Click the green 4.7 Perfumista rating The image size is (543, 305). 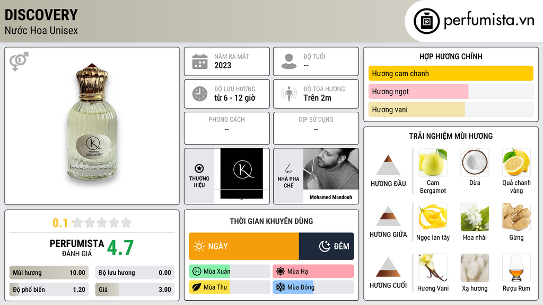point(120,247)
